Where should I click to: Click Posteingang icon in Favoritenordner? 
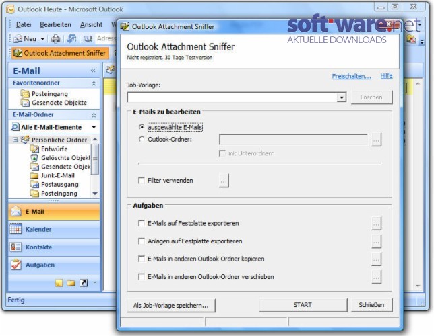(25, 94)
